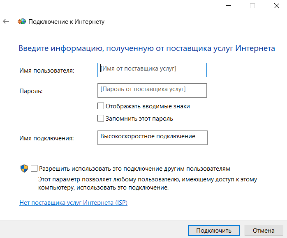Click description text Этот параметр позволяет любому пользователю

pos(148,183)
